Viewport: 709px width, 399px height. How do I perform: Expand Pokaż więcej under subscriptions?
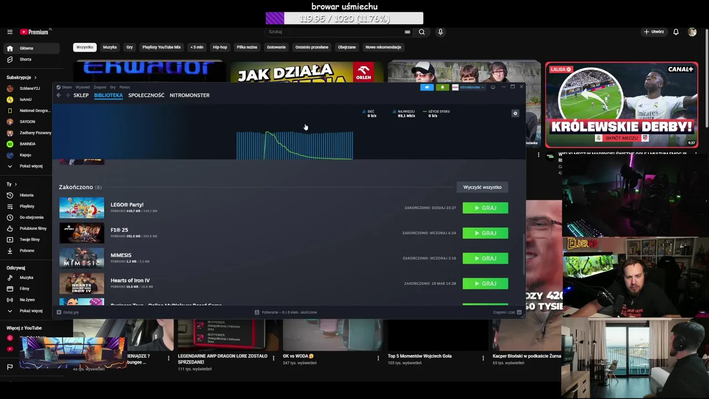click(x=30, y=166)
